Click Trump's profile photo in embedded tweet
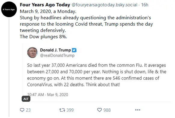 [32, 52]
